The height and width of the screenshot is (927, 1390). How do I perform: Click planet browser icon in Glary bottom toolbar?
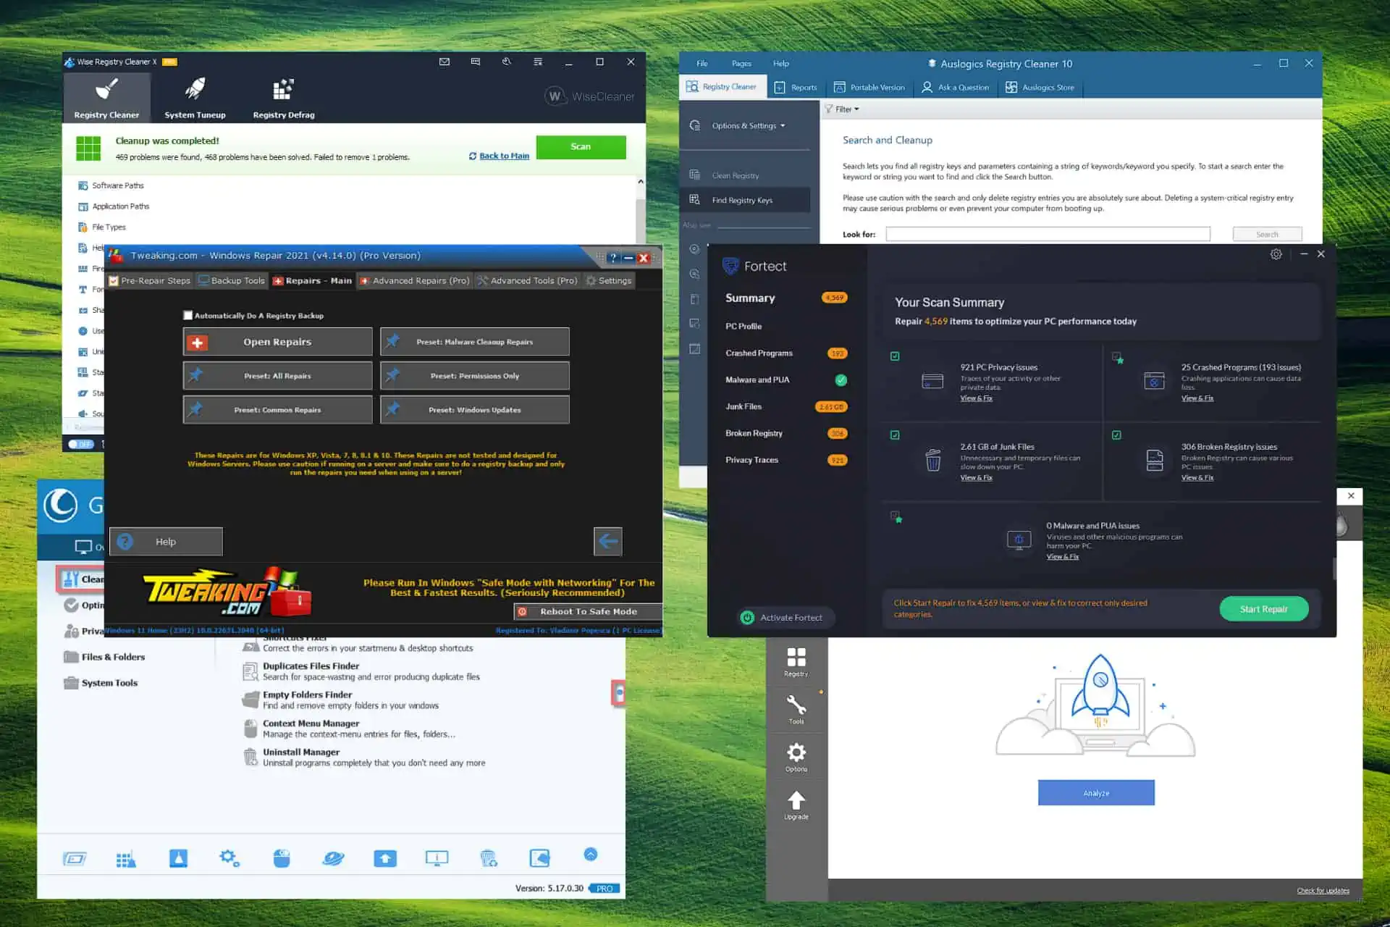pos(333,858)
